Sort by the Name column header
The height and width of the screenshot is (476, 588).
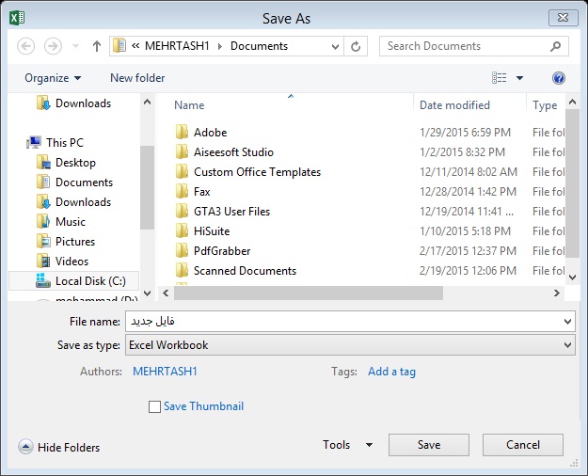[189, 105]
